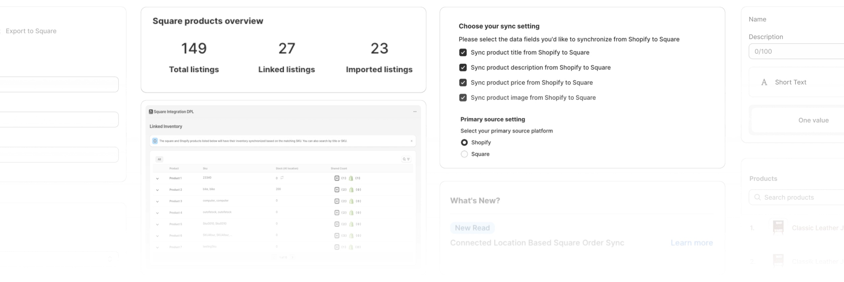Expand the Product 2 row chevron
The width and height of the screenshot is (844, 282).
point(157,190)
